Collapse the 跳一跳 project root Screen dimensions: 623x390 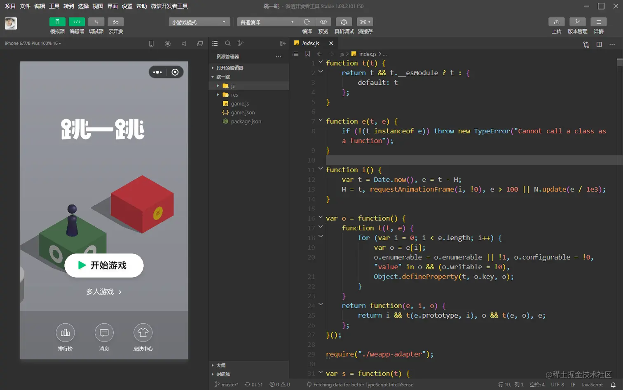(x=249, y=77)
